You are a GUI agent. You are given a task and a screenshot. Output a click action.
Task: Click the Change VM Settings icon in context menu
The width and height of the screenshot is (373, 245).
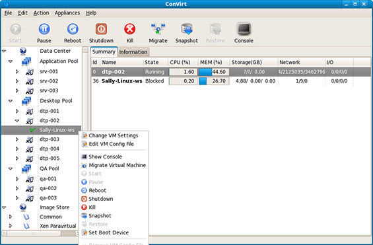pos(85,135)
